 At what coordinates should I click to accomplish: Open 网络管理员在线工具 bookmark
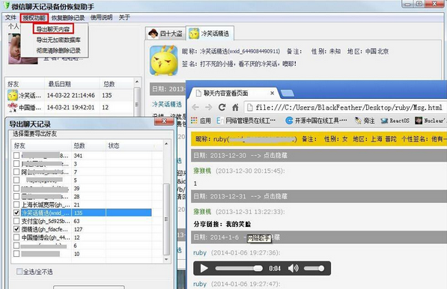tap(246, 121)
